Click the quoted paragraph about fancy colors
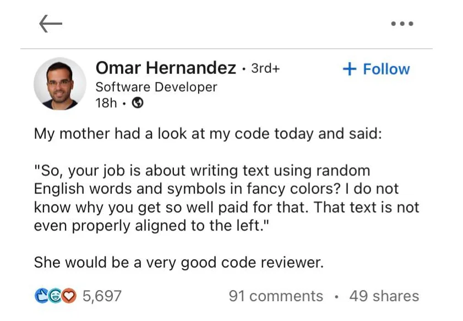Viewport: 463px width, 321px height. click(x=226, y=198)
